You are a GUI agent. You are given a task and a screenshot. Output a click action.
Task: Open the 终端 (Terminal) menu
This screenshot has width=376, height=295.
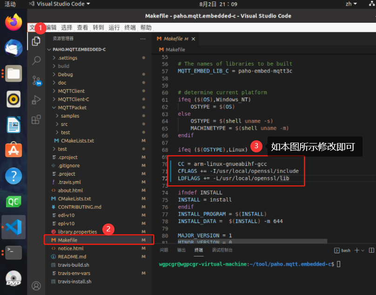coord(130,27)
